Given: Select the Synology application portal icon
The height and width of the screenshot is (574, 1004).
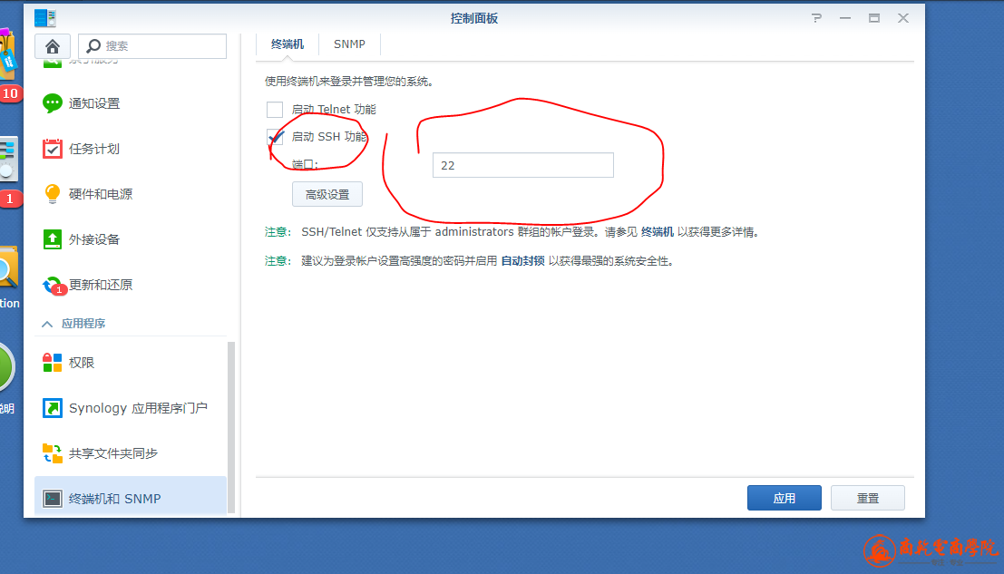Looking at the screenshot, I should coord(52,408).
